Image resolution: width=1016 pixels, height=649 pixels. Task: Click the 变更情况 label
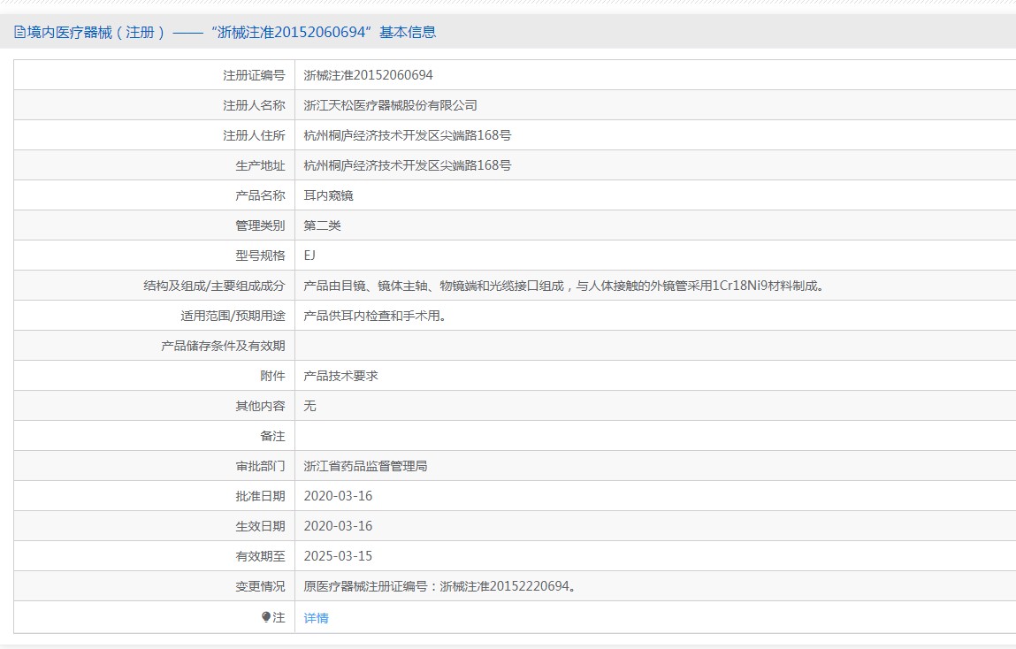[x=260, y=586]
